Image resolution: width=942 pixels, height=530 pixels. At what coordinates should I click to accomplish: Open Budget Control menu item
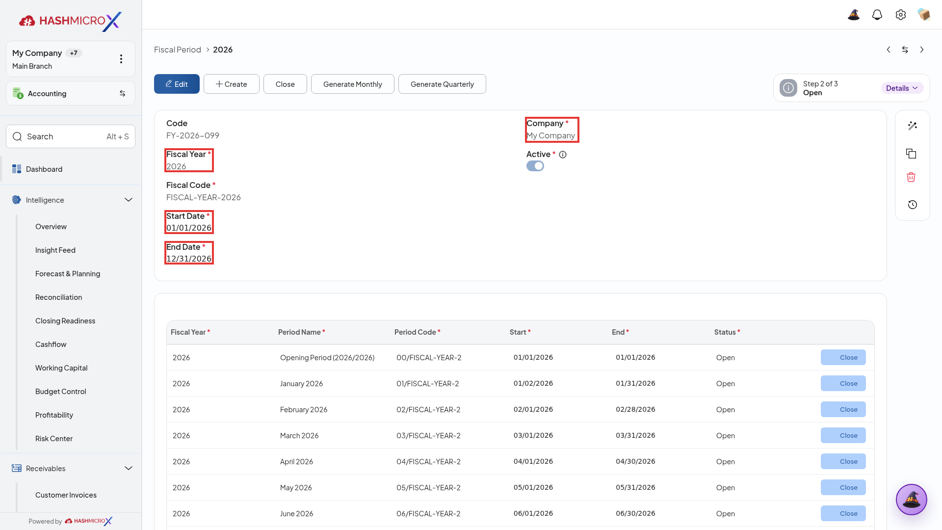[61, 392]
